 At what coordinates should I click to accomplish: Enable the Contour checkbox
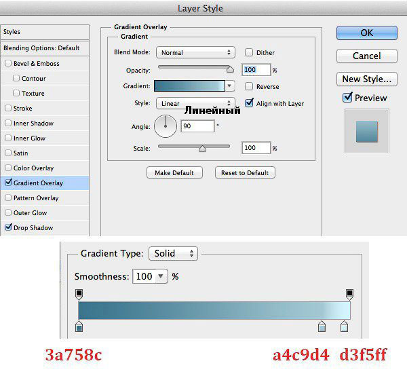tap(16, 78)
